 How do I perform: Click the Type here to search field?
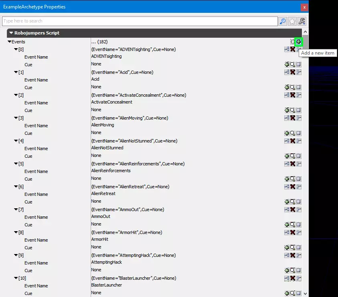pyautogui.click(x=140, y=21)
